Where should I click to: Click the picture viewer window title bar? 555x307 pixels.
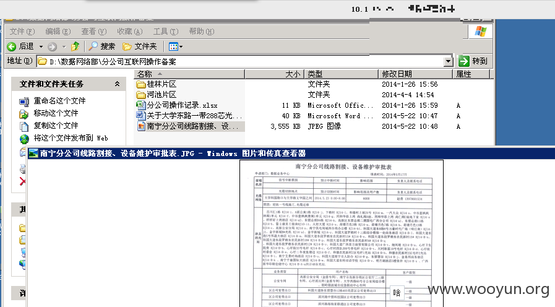[291, 153]
